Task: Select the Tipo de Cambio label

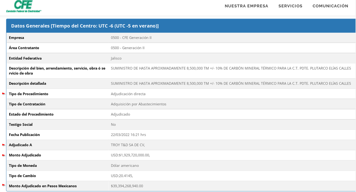Action: pyautogui.click(x=22, y=176)
